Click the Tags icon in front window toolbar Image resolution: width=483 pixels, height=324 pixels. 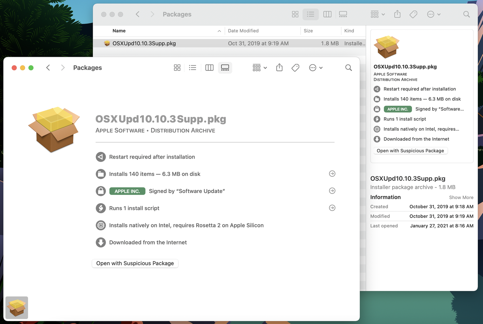(295, 67)
